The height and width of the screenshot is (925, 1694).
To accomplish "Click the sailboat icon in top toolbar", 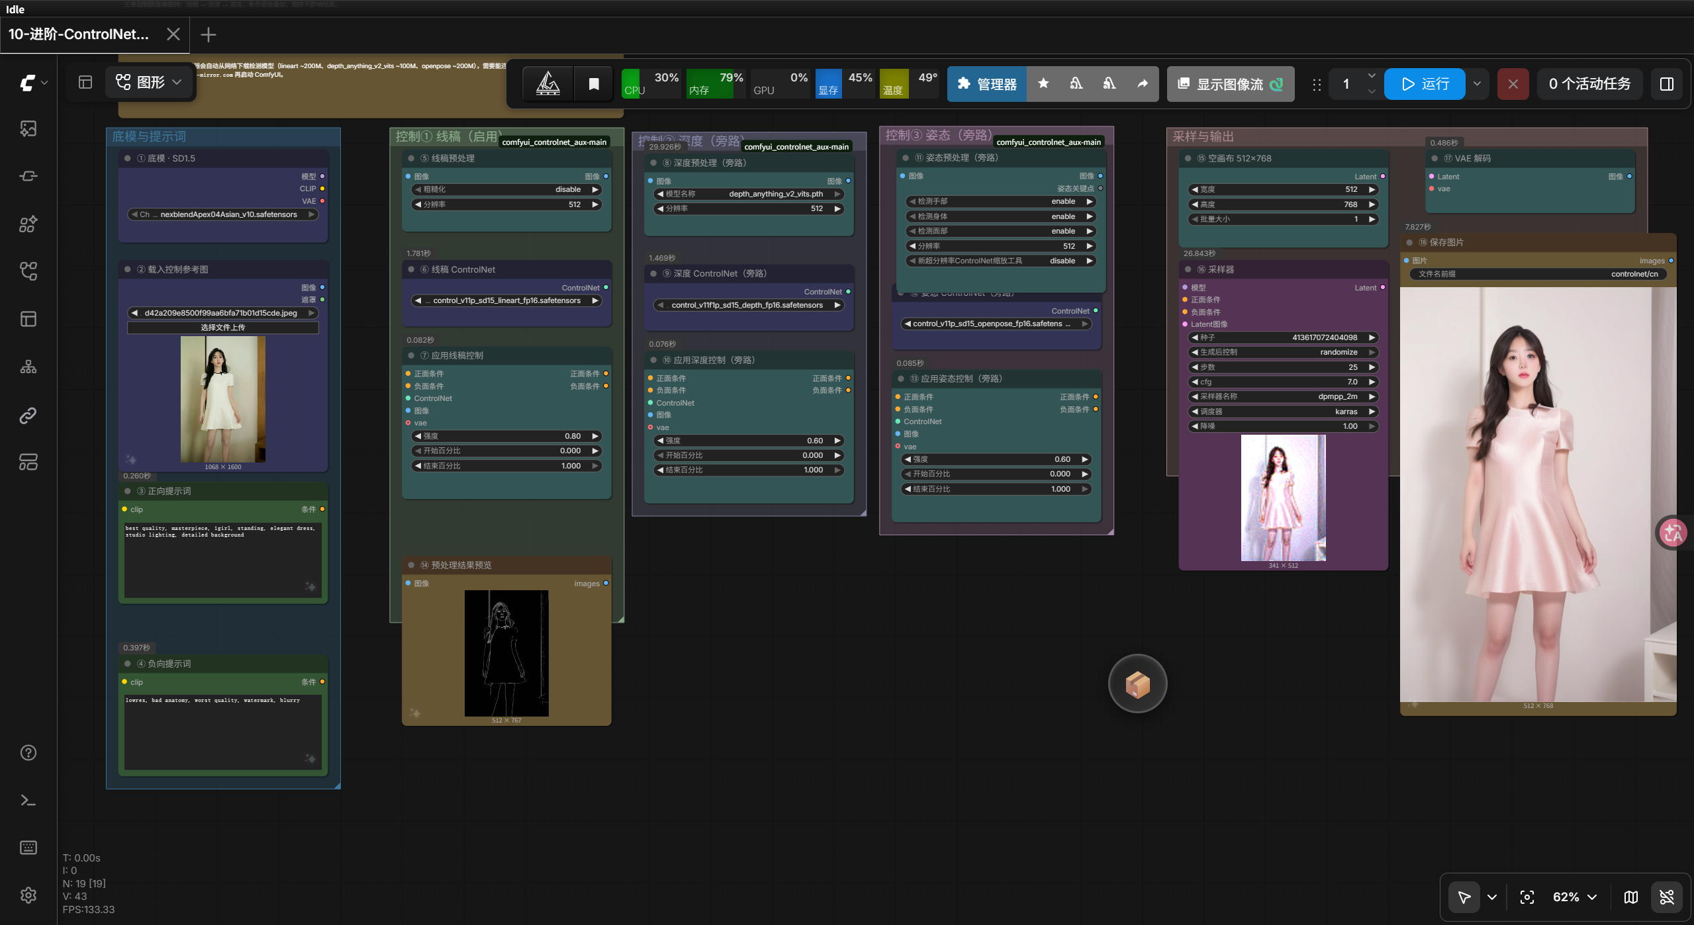I will (548, 83).
